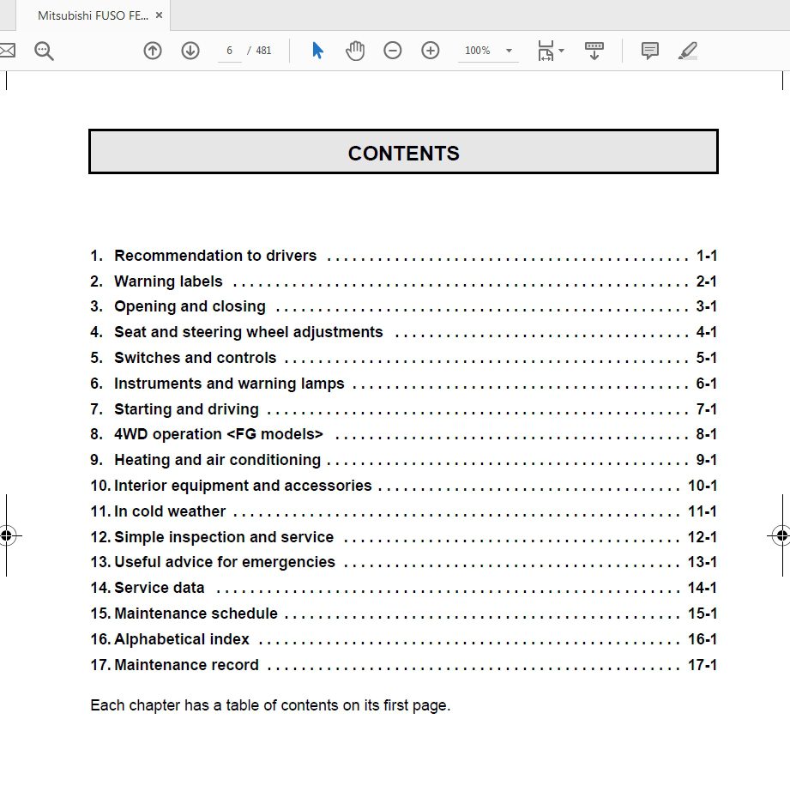Select the Highlight pen tool

(x=687, y=51)
